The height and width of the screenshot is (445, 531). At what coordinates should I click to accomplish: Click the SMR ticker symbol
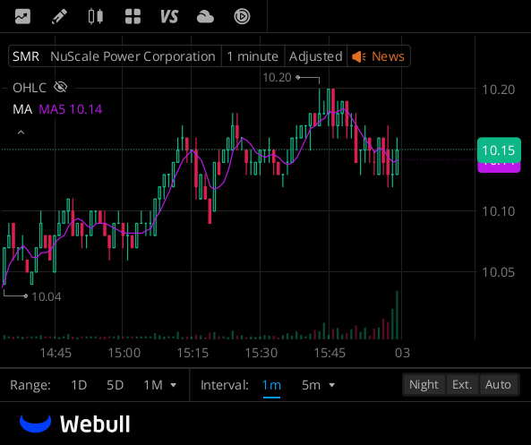tap(26, 56)
